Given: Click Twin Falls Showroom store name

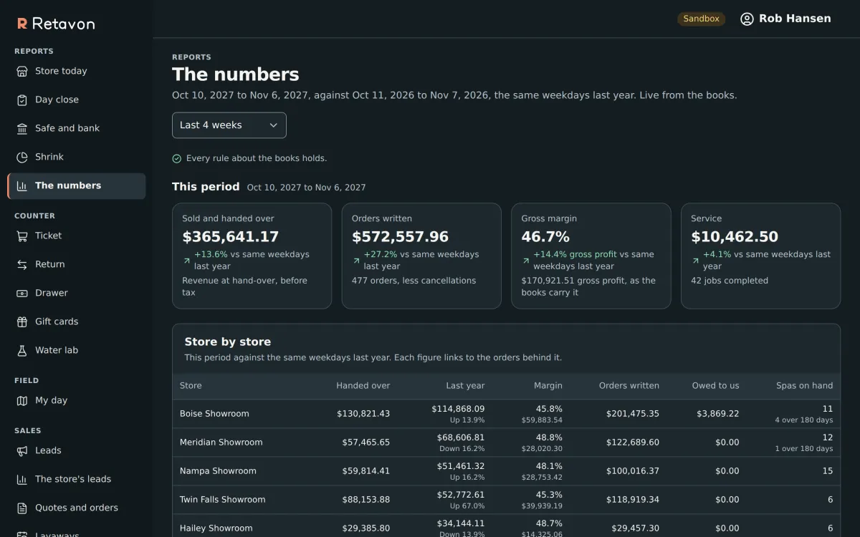Looking at the screenshot, I should 222,500.
